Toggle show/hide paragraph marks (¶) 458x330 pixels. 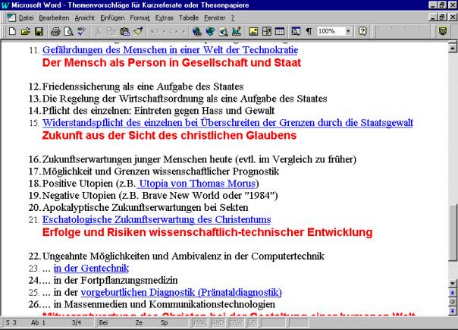308,32
